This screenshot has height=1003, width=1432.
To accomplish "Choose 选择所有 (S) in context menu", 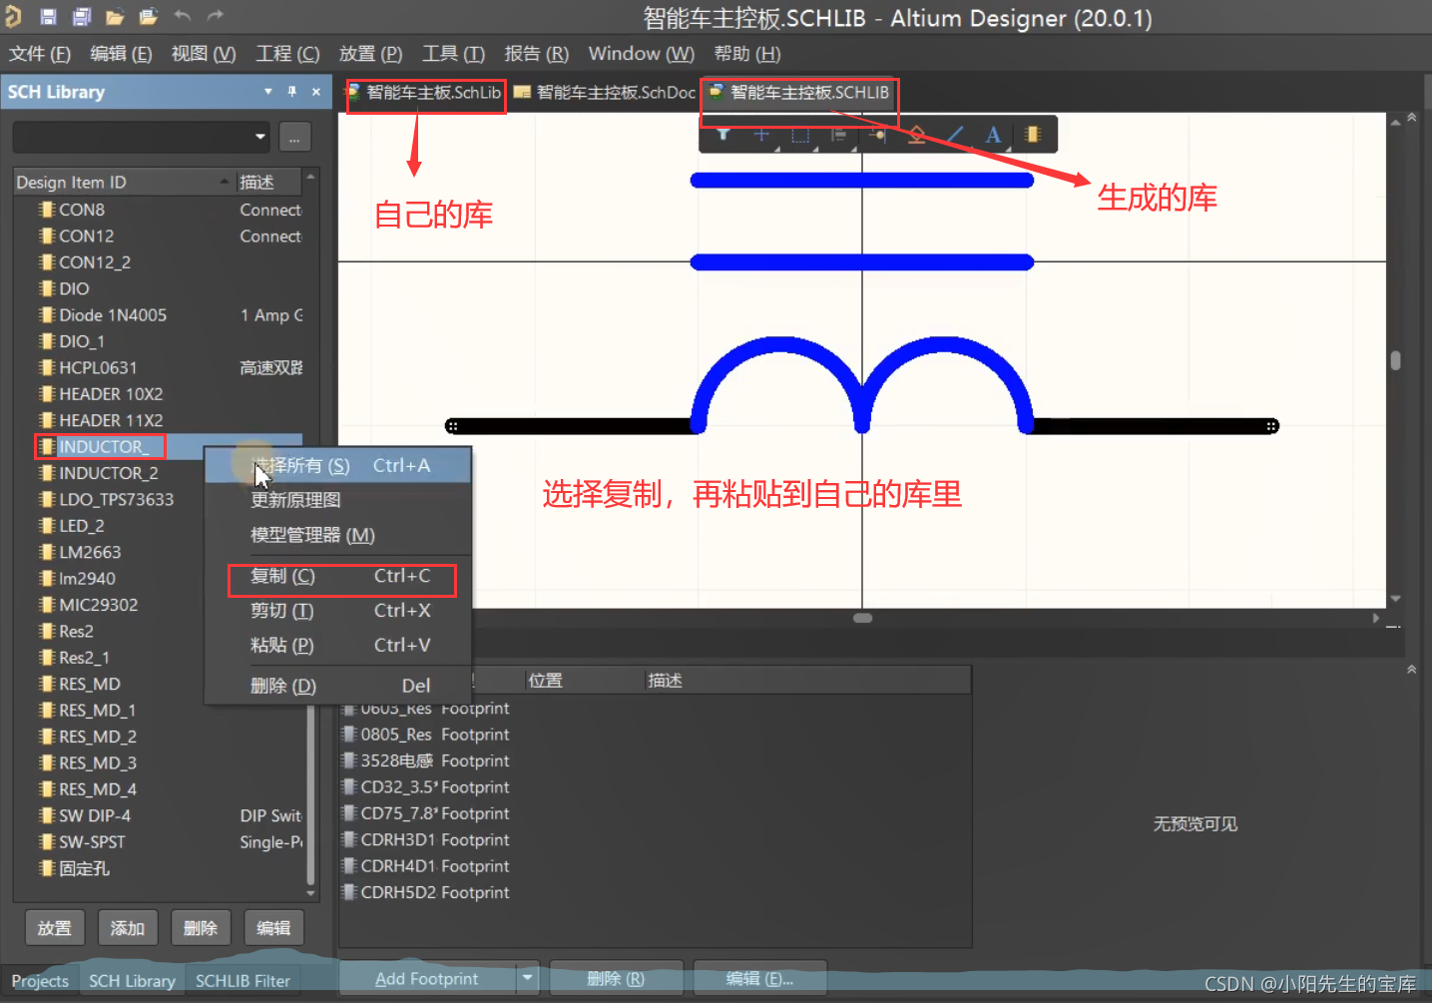I will tap(338, 466).
